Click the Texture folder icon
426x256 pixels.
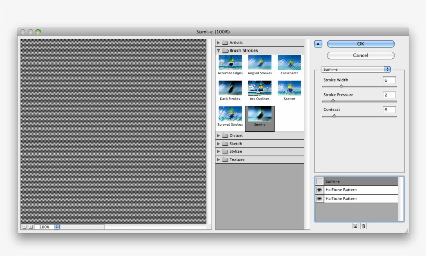tap(225, 159)
